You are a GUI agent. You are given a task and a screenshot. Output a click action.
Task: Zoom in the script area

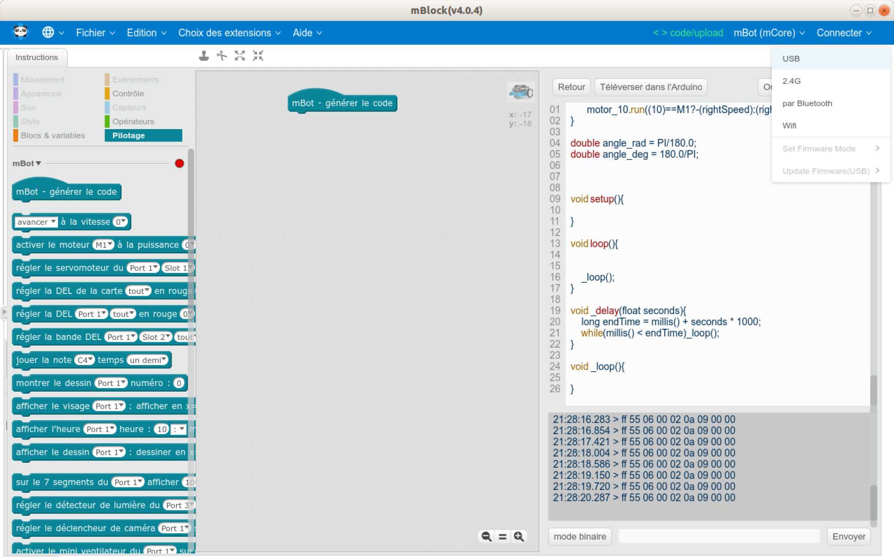(519, 536)
